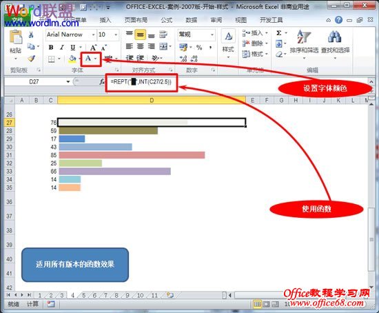Screen dimensions: 379x313
Task: Align text right
Action: [x=152, y=46]
